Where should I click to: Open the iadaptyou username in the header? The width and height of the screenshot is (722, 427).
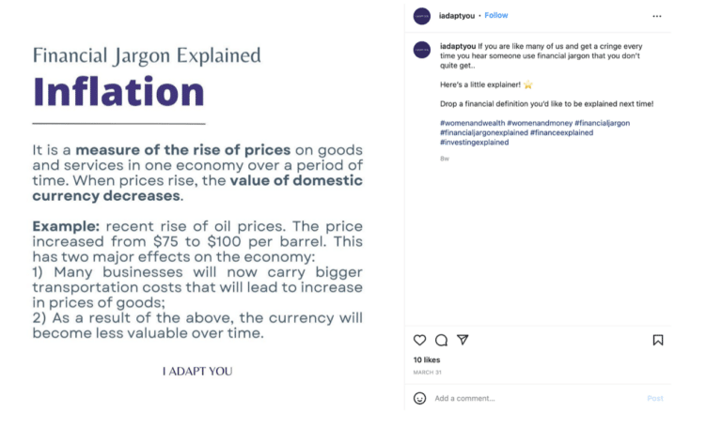[456, 16]
